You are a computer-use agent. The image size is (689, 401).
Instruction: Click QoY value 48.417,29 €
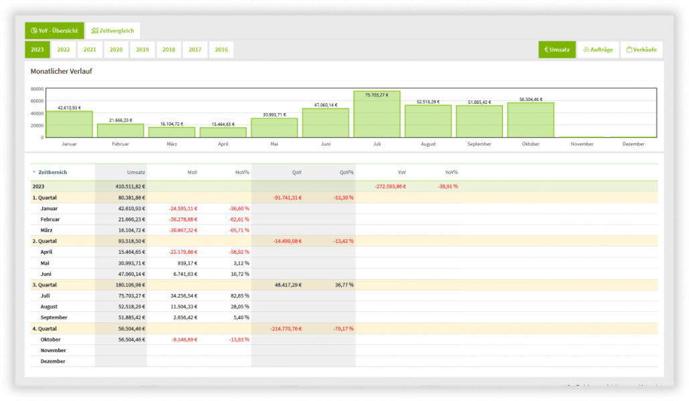tap(288, 285)
